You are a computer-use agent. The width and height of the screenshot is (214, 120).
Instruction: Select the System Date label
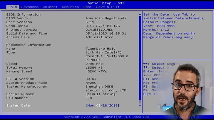click(x=18, y=105)
